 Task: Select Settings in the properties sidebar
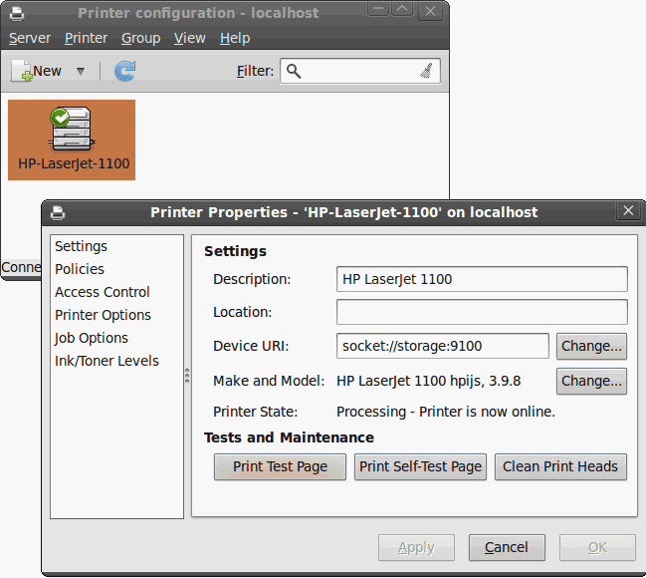pyautogui.click(x=116, y=246)
